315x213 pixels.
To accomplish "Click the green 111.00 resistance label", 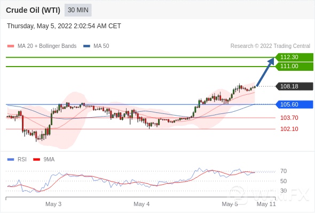I will point(294,67).
